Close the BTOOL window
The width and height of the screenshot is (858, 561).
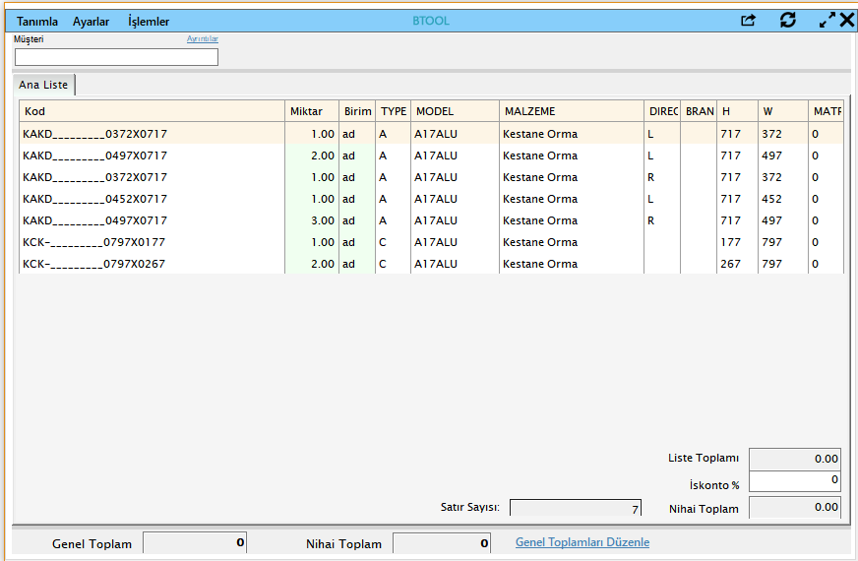846,21
